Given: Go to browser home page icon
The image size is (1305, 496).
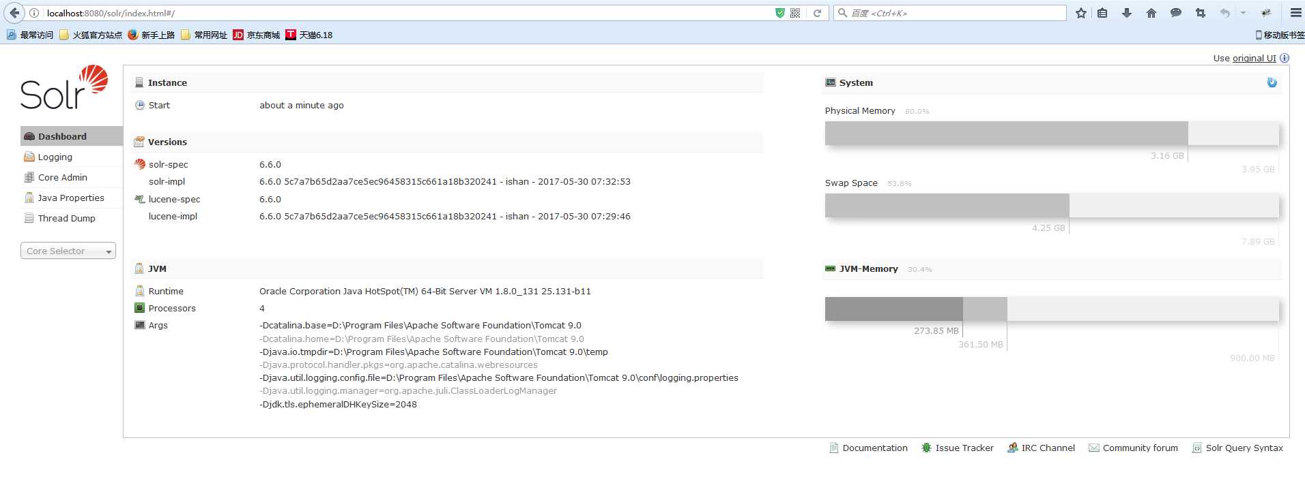Looking at the screenshot, I should coord(1151,13).
